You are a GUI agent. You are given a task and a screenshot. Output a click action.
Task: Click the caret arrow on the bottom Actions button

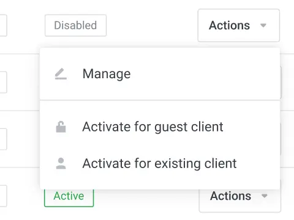tap(265, 196)
